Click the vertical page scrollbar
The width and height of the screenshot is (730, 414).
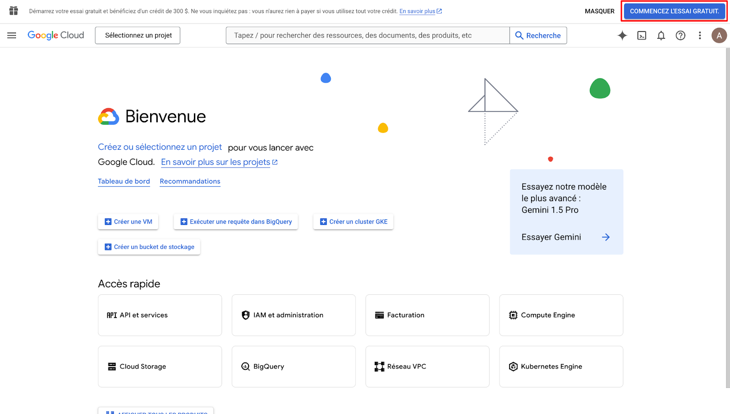click(x=727, y=218)
